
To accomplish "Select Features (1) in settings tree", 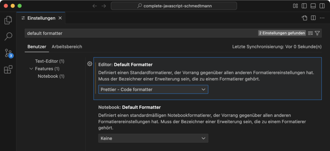I will (x=47, y=69).
